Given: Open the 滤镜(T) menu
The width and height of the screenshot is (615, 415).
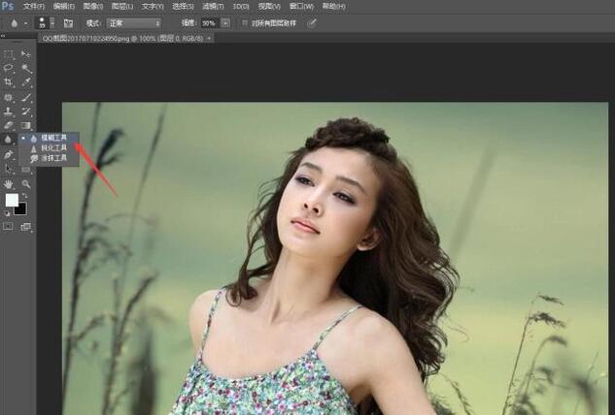Looking at the screenshot, I should (x=213, y=7).
